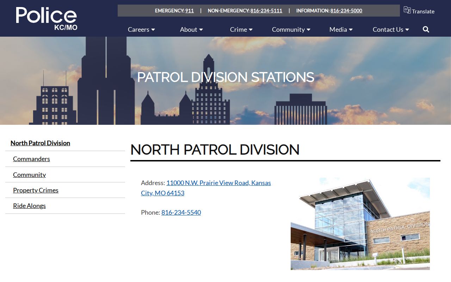This screenshot has width=451, height=282.
Task: Click non-emergency number 816-234-5111
Action: [x=266, y=11]
